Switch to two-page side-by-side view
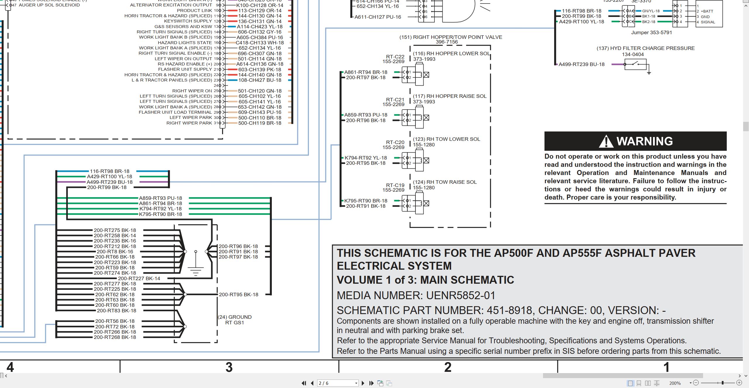The width and height of the screenshot is (749, 388). [648, 383]
